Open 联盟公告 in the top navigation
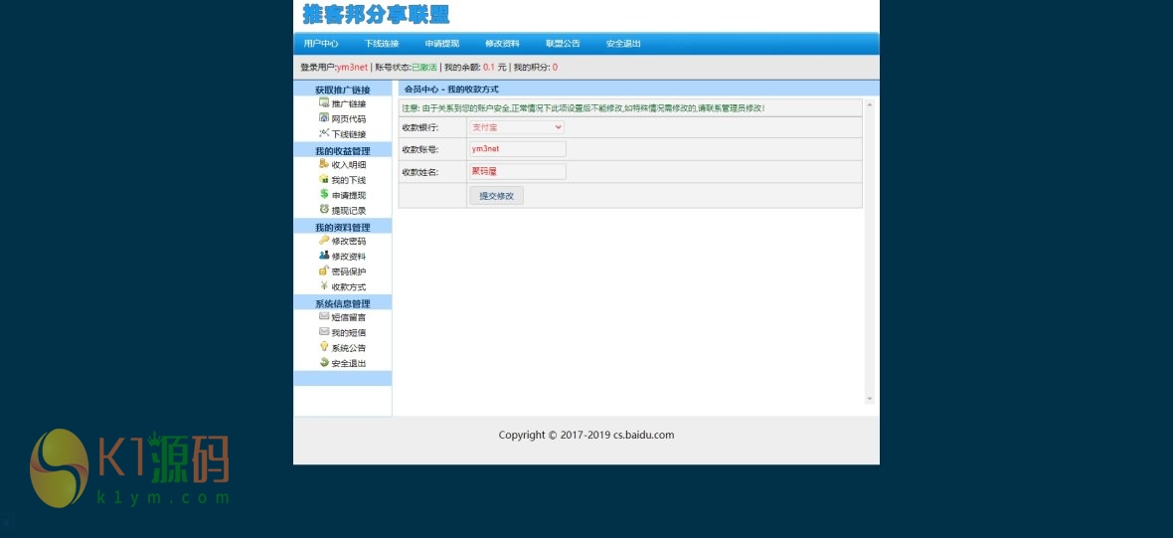The image size is (1173, 538). pos(563,44)
